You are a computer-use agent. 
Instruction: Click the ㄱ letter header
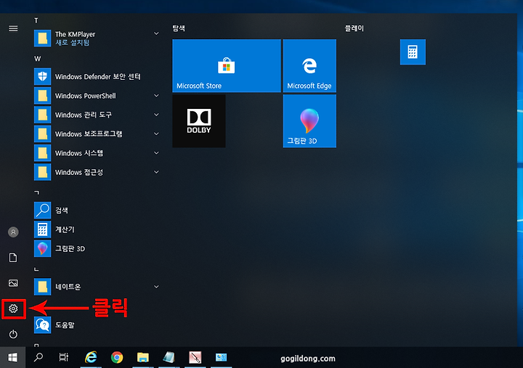[37, 192]
